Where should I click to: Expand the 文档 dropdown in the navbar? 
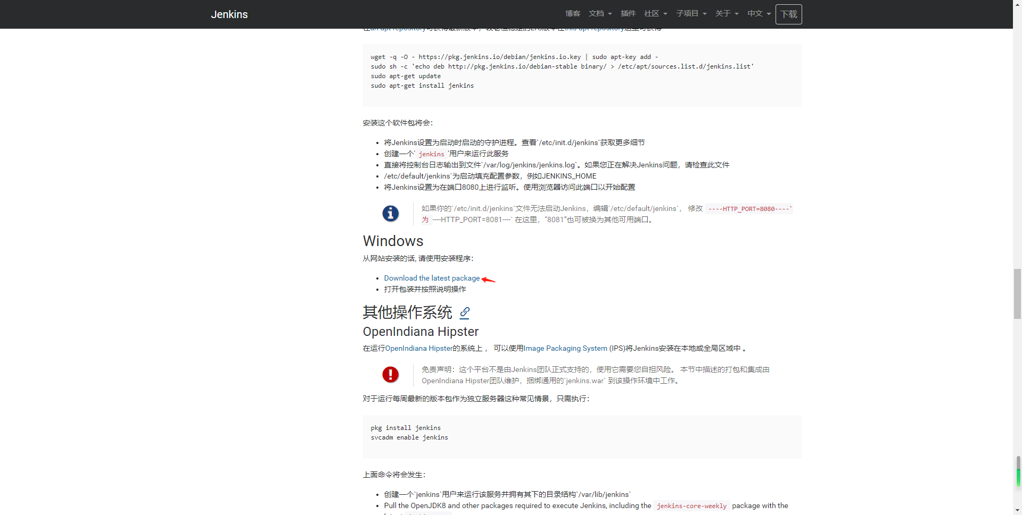point(600,14)
